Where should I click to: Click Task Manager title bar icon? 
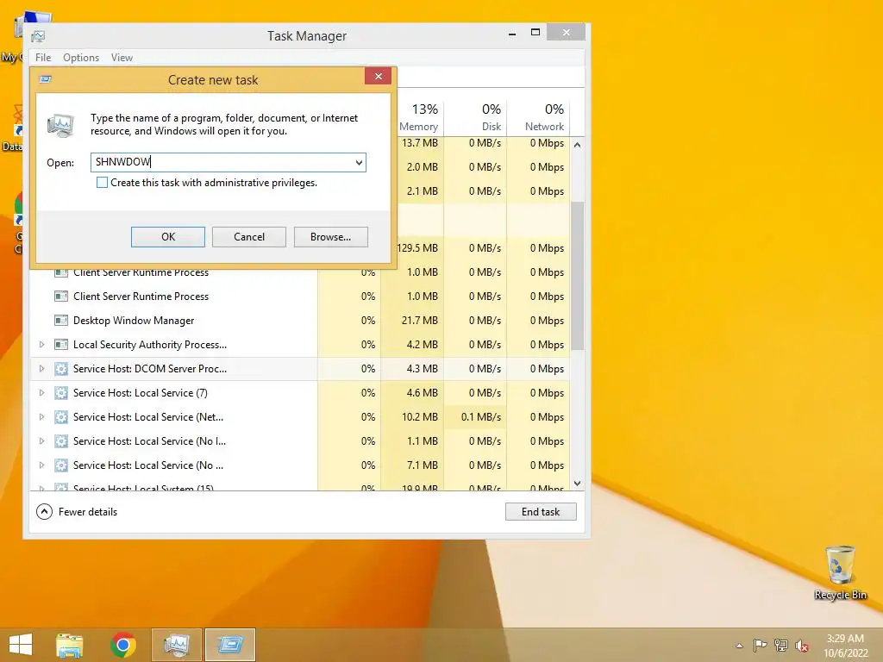38,36
